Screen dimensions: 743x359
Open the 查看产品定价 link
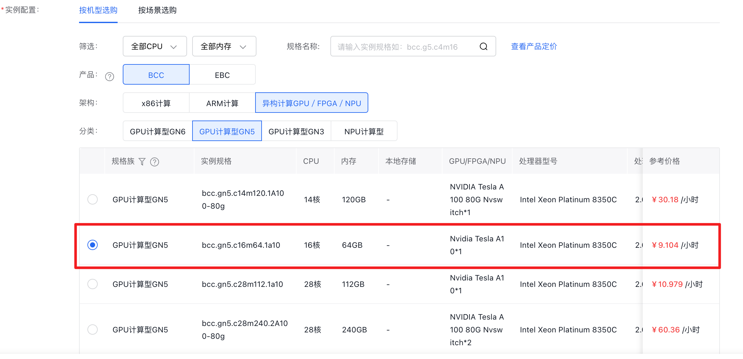(x=534, y=46)
